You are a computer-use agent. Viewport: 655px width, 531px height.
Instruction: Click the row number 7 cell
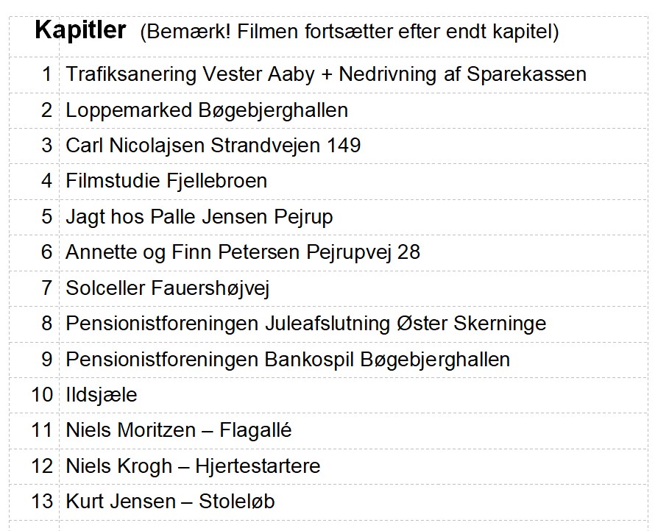(x=47, y=288)
